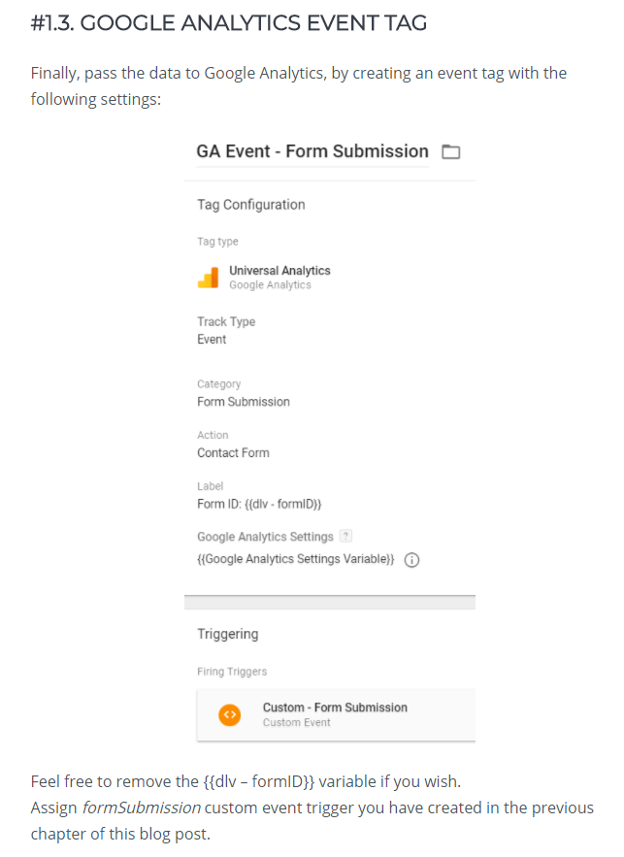Click the italic formSubmission text in the paragraph
The image size is (624, 857).
[x=141, y=808]
